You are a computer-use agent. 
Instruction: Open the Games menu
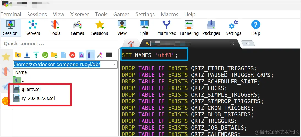coord(121,15)
